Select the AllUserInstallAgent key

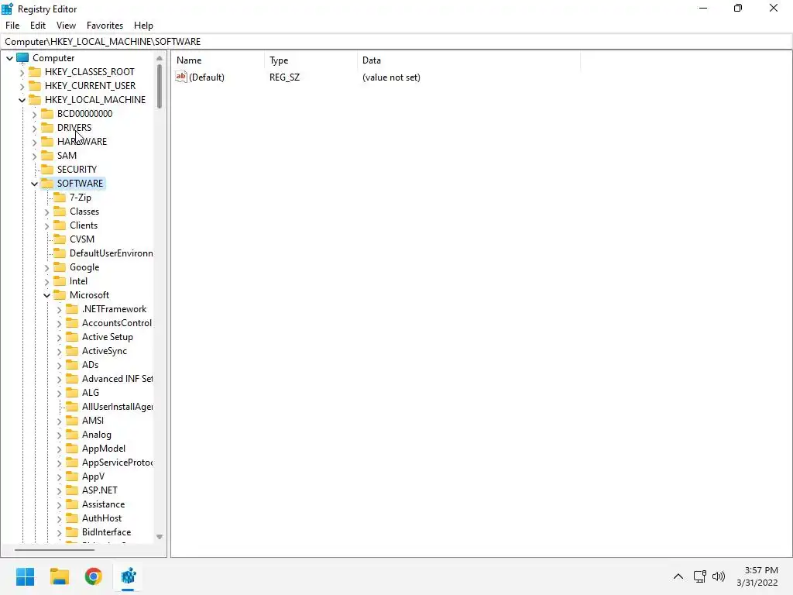point(118,406)
